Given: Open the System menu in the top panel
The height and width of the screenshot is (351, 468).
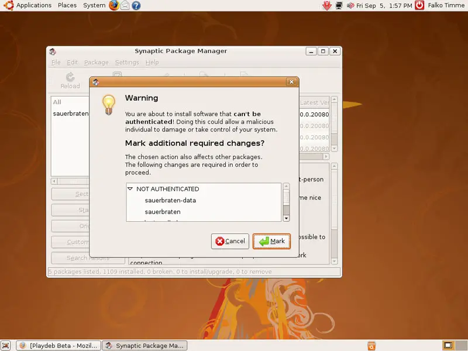Looking at the screenshot, I should (x=94, y=5).
